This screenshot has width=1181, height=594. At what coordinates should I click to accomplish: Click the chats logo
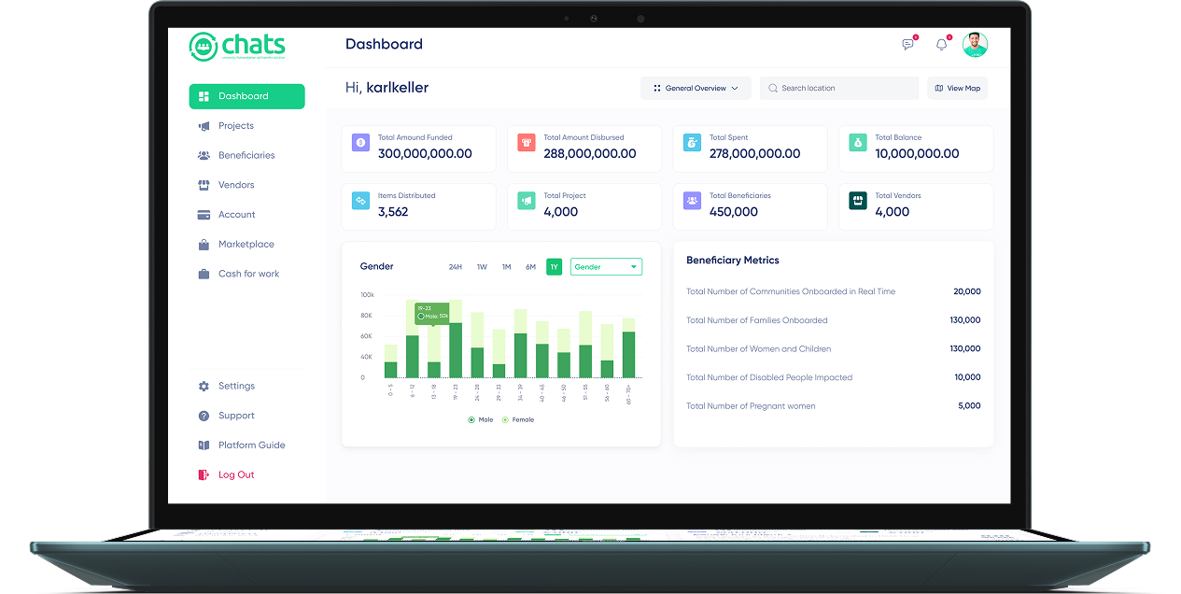pyautogui.click(x=237, y=47)
